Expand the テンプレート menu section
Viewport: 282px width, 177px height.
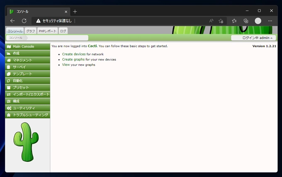[27, 74]
